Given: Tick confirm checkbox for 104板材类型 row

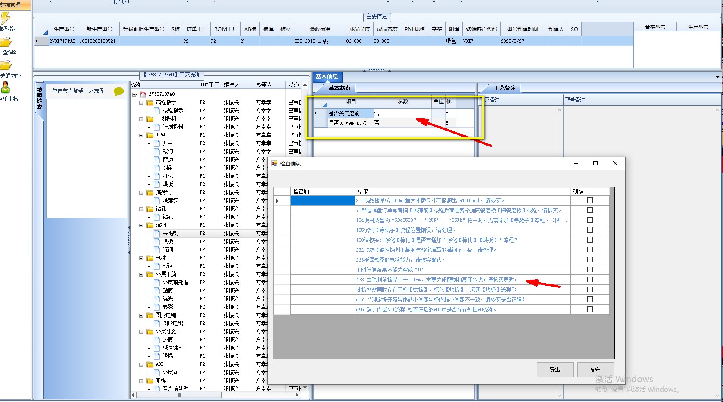Looking at the screenshot, I should (590, 220).
